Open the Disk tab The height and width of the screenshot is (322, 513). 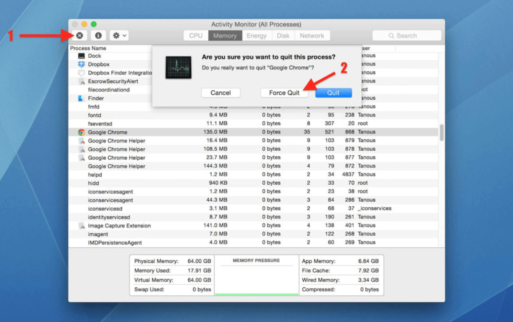coord(283,36)
